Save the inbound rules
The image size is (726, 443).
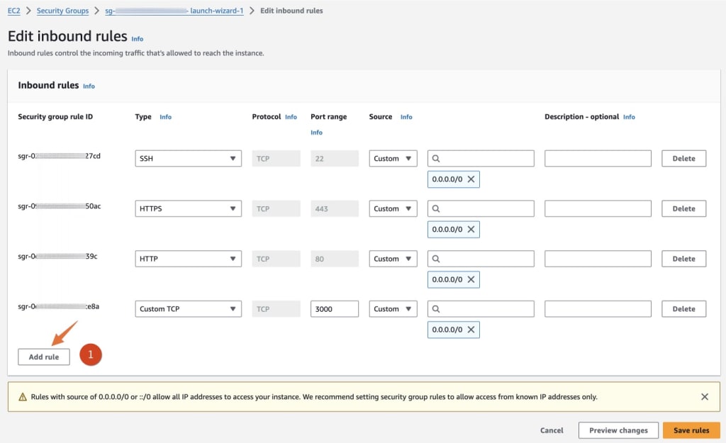691,430
